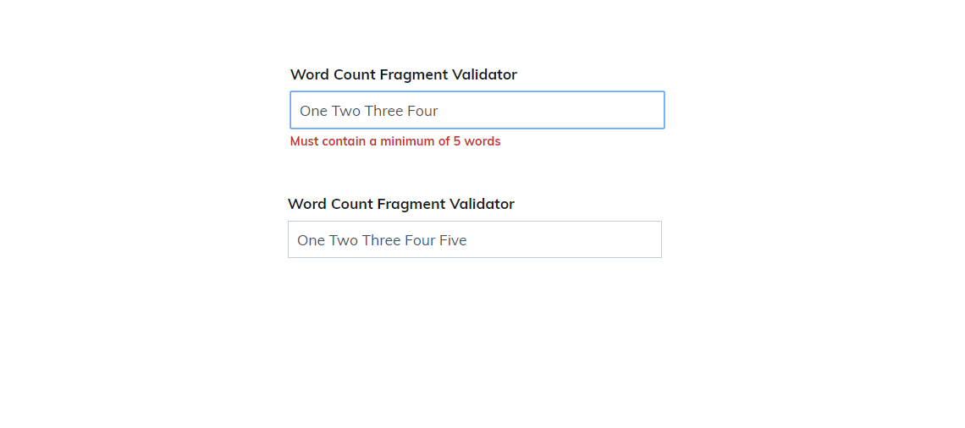Place cursor on "Five" in the lower input
The image size is (965, 428).
point(453,240)
